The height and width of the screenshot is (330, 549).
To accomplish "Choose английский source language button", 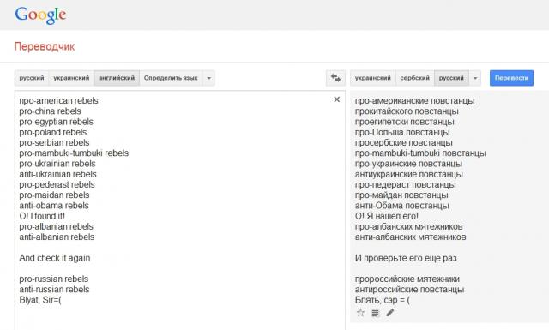I will (117, 78).
